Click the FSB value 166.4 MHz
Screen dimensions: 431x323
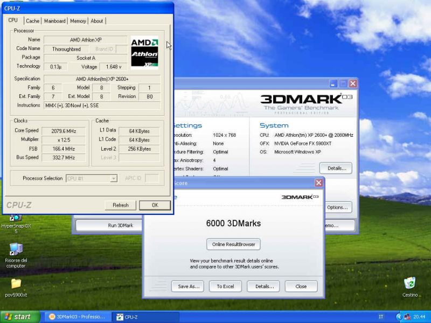(x=64, y=149)
